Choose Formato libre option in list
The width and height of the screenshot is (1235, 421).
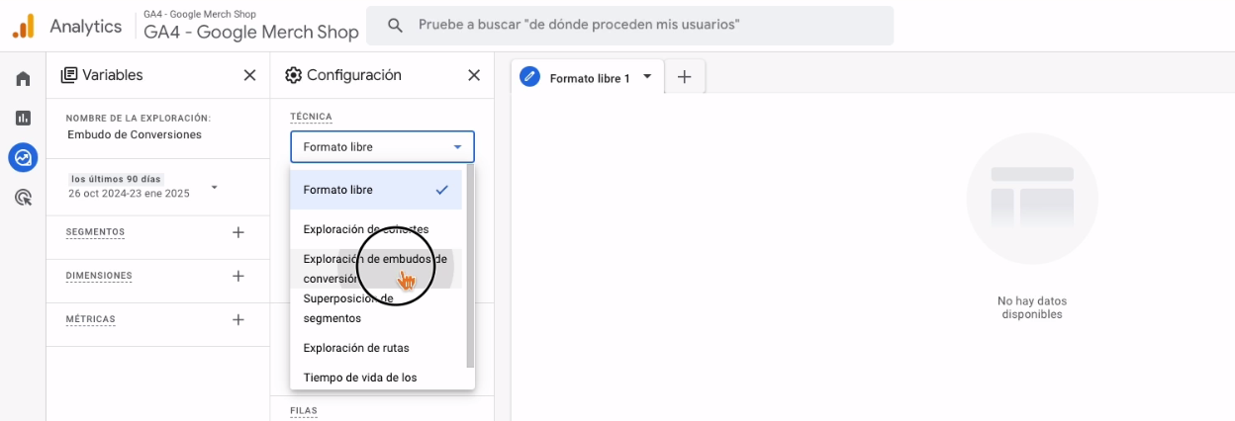376,190
